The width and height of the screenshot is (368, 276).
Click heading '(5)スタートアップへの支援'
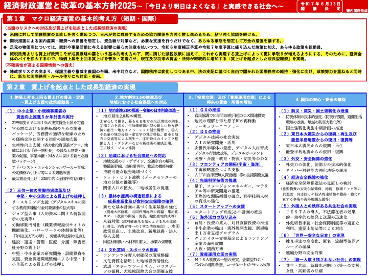pos(217,207)
